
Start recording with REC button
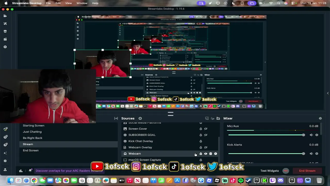coord(285,171)
